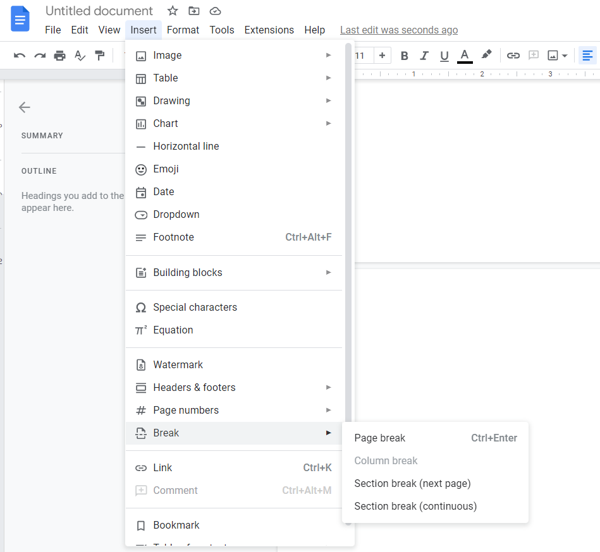This screenshot has height=552, width=600.
Task: Open the File menu
Action: pos(53,30)
